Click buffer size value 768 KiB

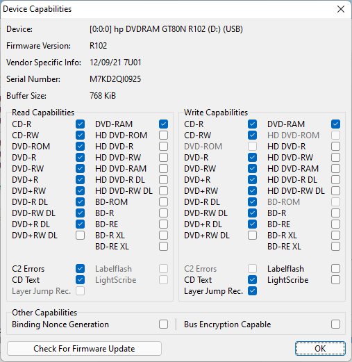(103, 96)
